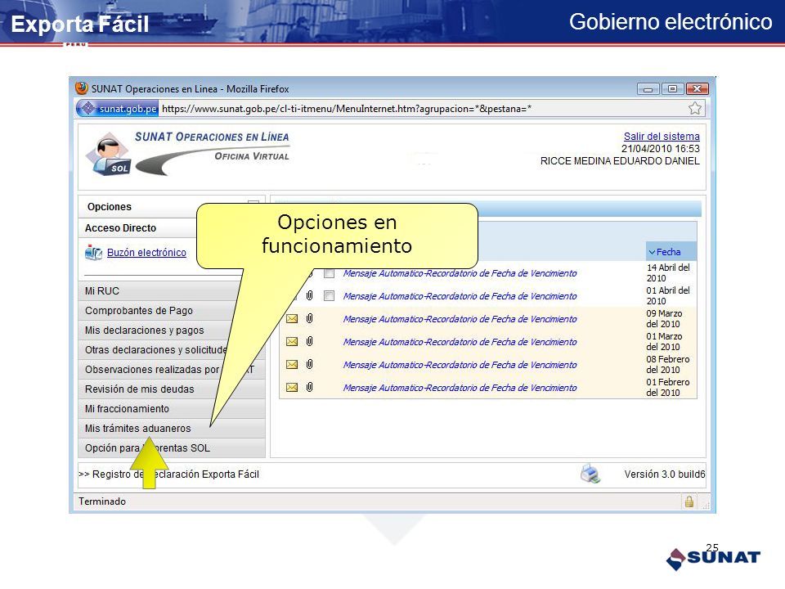Click Salir del sistema link
This screenshot has width=785, height=589.
pos(662,137)
